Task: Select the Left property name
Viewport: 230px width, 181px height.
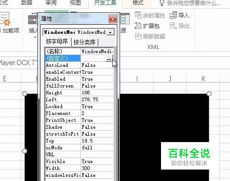Action: [63, 99]
